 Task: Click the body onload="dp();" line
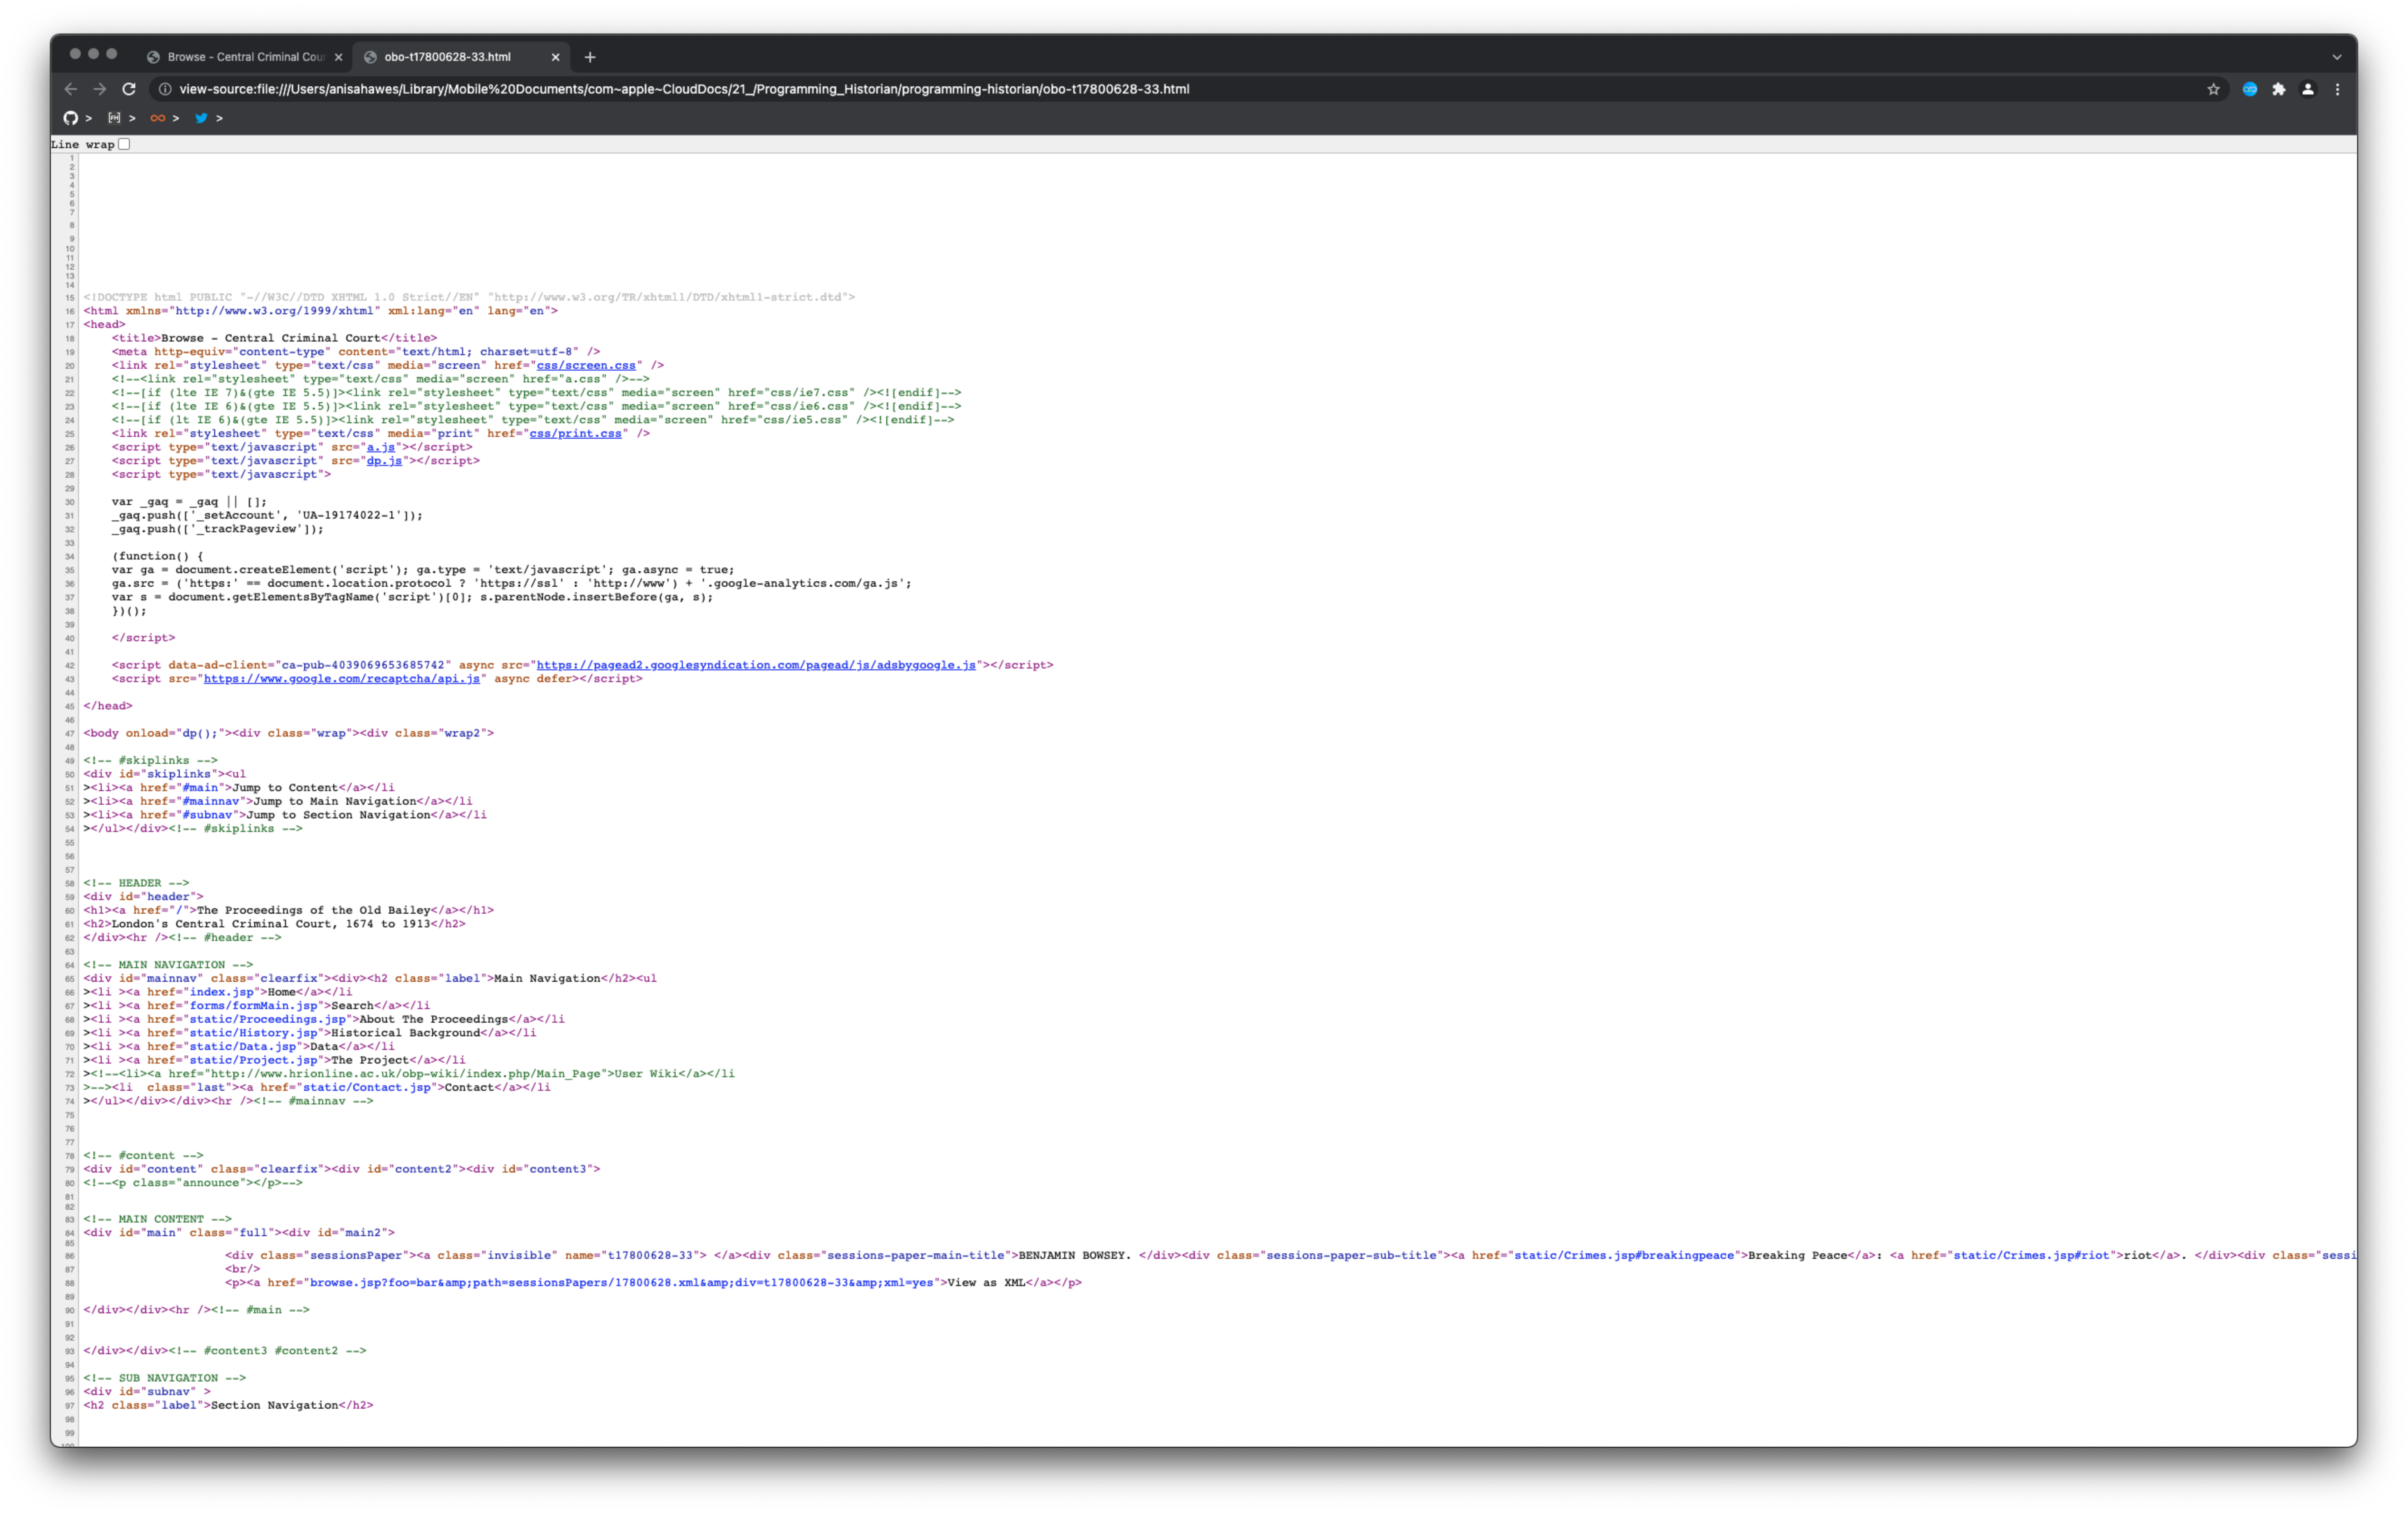click(x=288, y=733)
